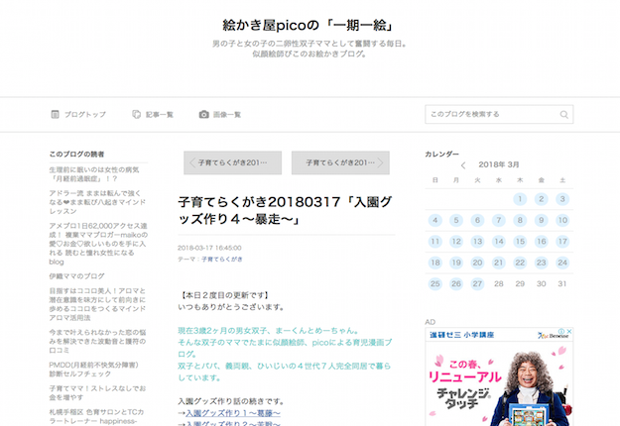The width and height of the screenshot is (620, 426).
Task: Select calendar day 15
Action: tap(520, 241)
